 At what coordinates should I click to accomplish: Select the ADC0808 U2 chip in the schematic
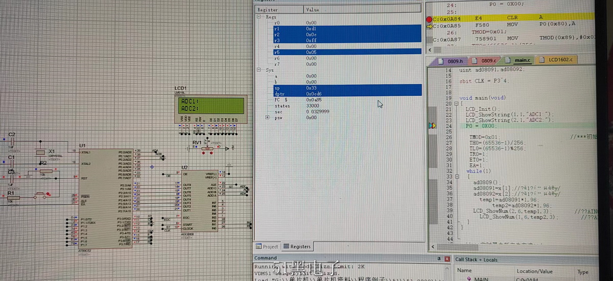tap(200, 200)
